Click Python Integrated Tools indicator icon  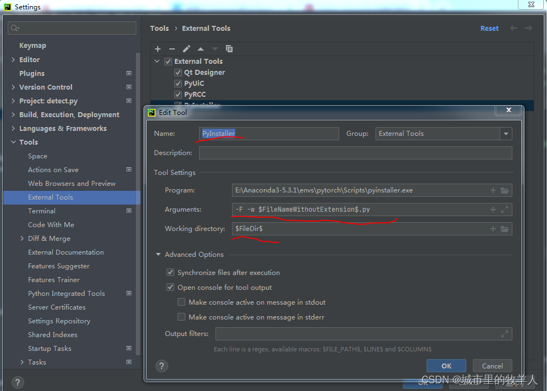(129, 293)
